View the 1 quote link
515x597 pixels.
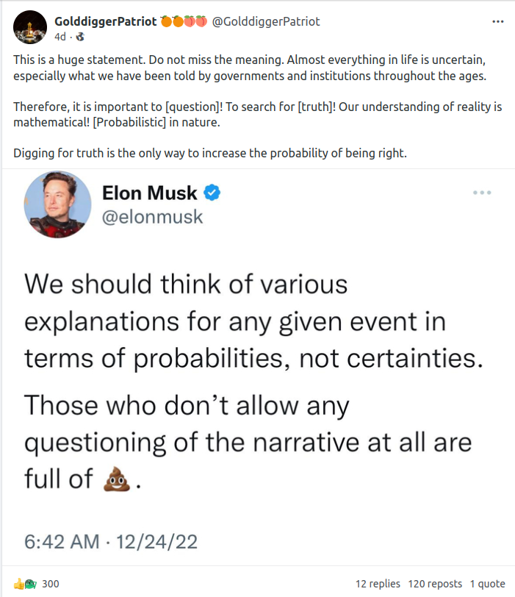tap(489, 584)
